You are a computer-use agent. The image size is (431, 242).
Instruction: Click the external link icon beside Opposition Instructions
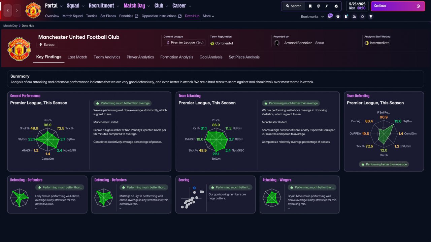[180, 16]
